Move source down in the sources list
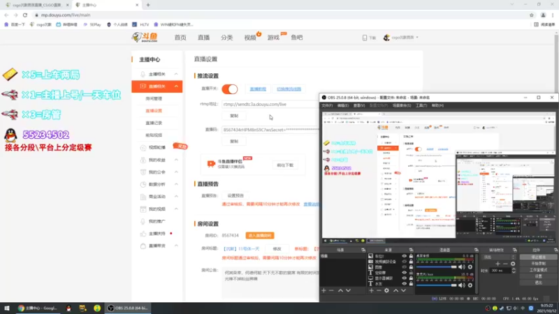 [x=404, y=290]
